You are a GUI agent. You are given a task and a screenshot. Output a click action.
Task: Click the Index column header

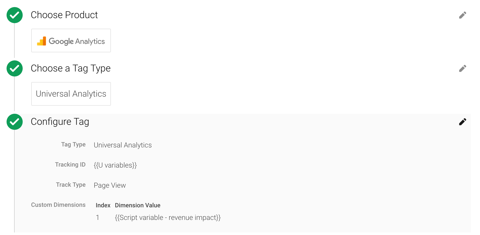pos(103,205)
